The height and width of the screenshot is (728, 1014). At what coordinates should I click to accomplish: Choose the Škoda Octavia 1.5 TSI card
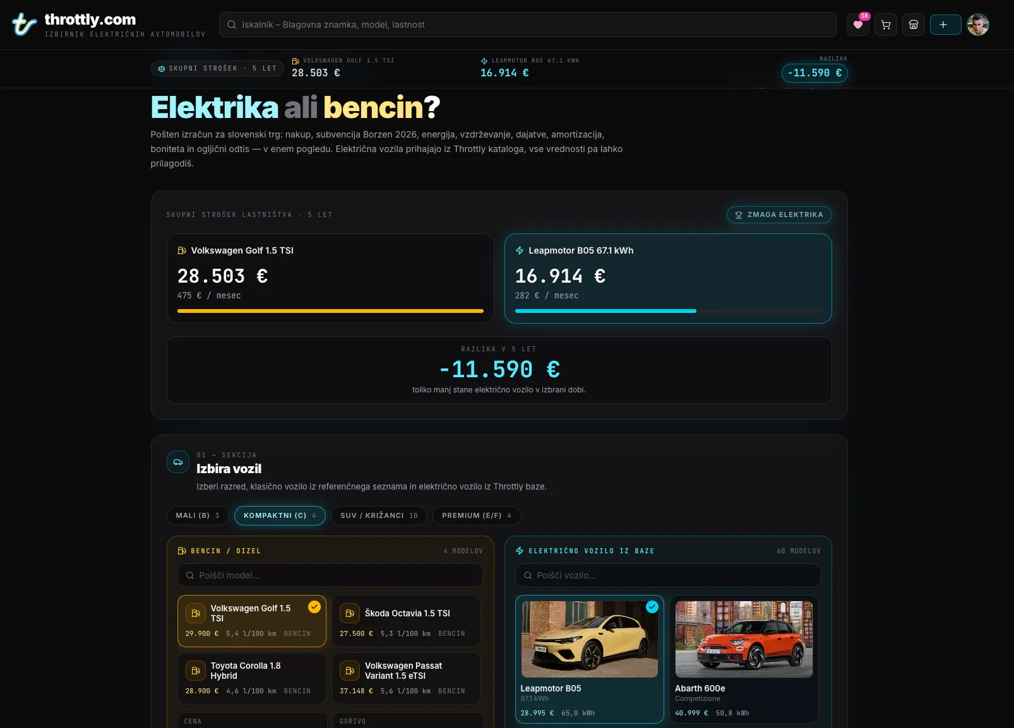coord(406,621)
